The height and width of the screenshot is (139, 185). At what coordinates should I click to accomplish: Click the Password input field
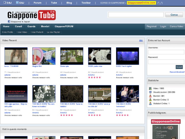point(166,62)
